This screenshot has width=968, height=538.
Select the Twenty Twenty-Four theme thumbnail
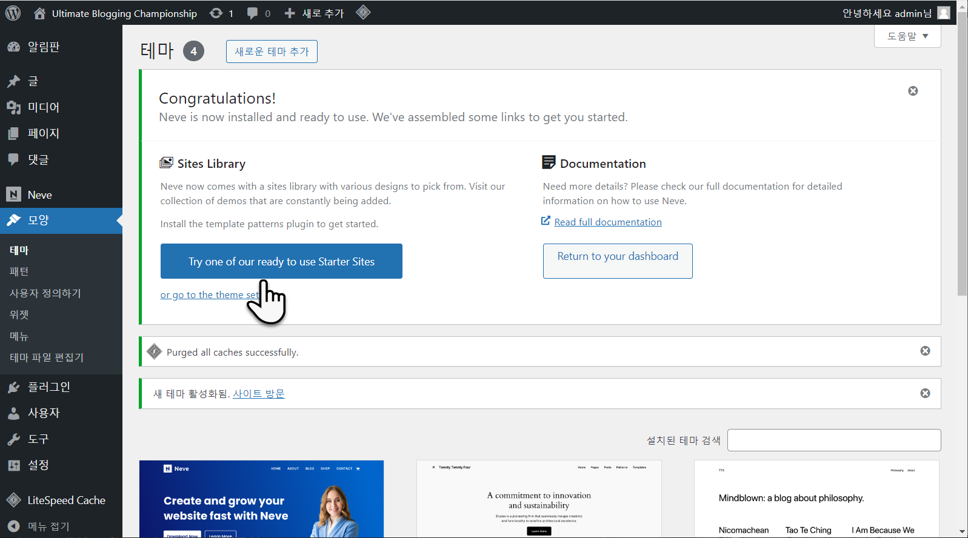point(539,499)
